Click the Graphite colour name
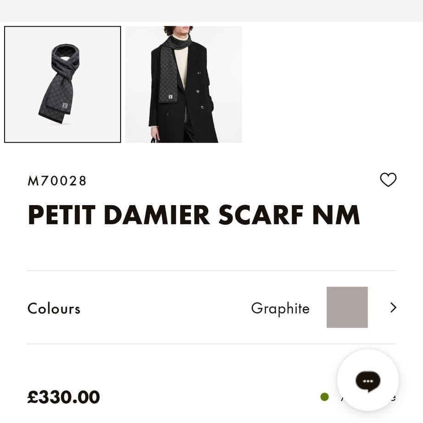The image size is (423, 423). (280, 308)
